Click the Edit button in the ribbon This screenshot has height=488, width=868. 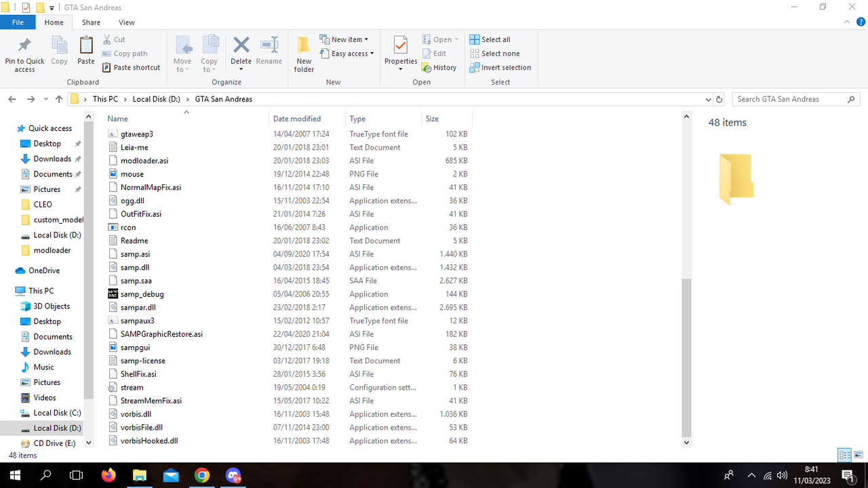[x=434, y=54]
